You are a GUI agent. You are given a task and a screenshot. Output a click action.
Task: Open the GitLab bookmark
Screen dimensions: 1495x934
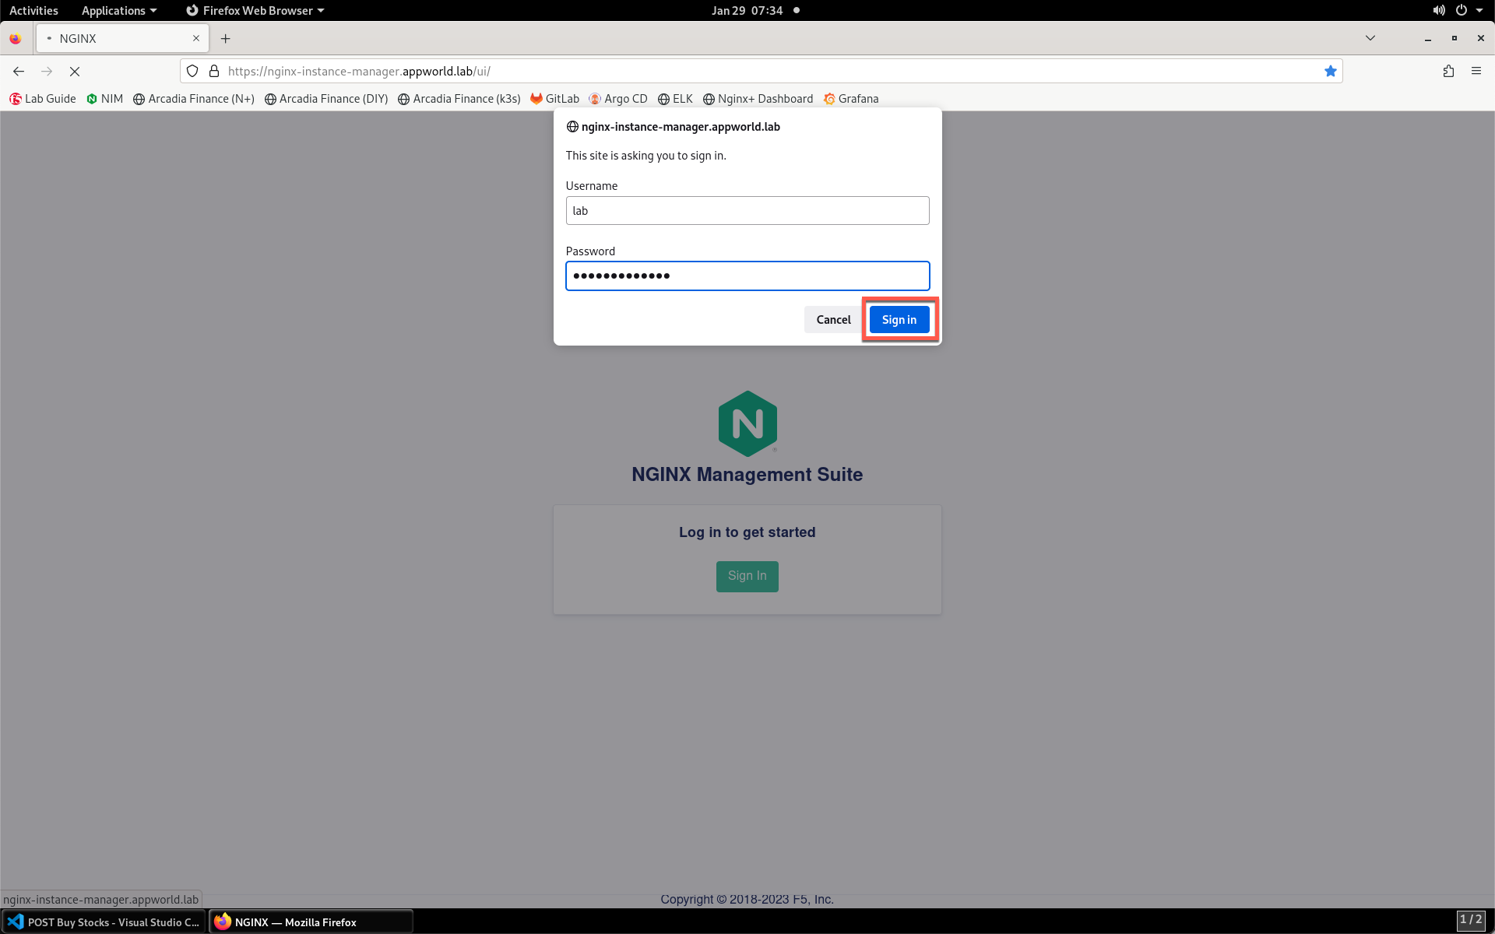tap(555, 99)
